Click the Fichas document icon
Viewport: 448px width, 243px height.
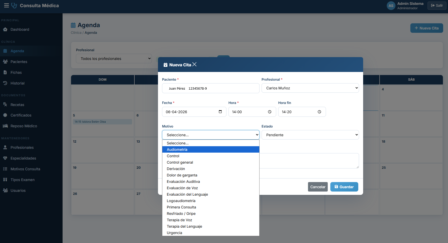[x=5, y=72]
